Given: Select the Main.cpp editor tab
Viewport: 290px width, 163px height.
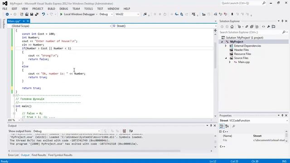Looking at the screenshot, I should pyautogui.click(x=14, y=21).
